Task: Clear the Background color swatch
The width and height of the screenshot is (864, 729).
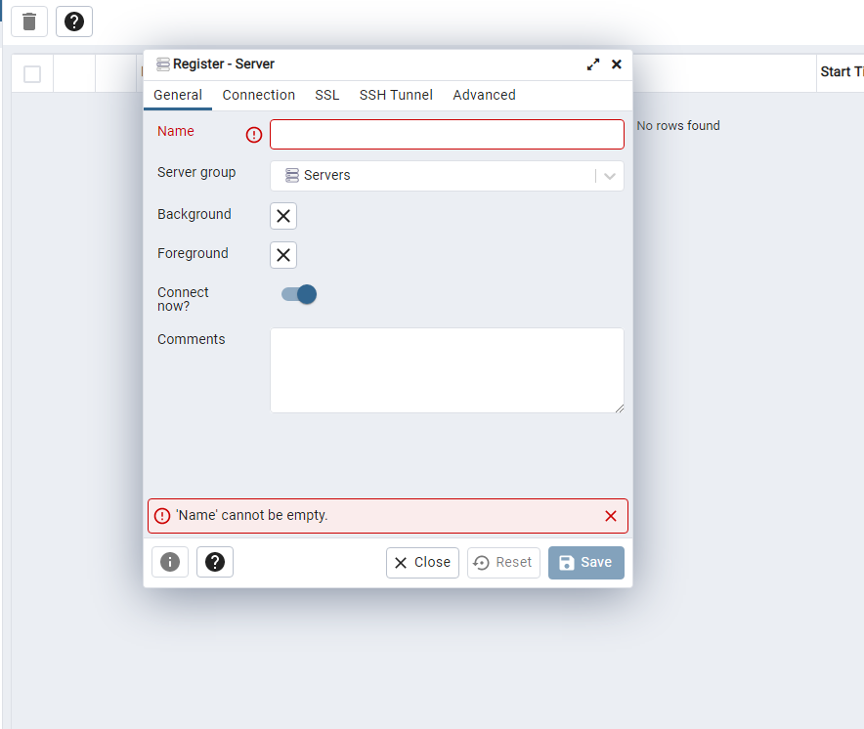Action: (283, 216)
